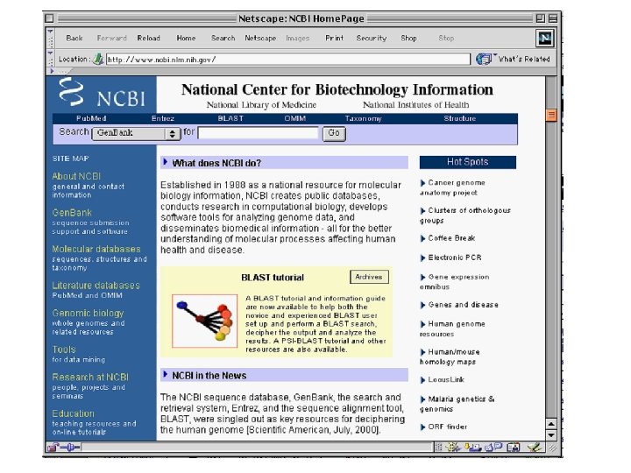Open the About NCBI link
This screenshot has height=473, width=631.
[x=76, y=176]
